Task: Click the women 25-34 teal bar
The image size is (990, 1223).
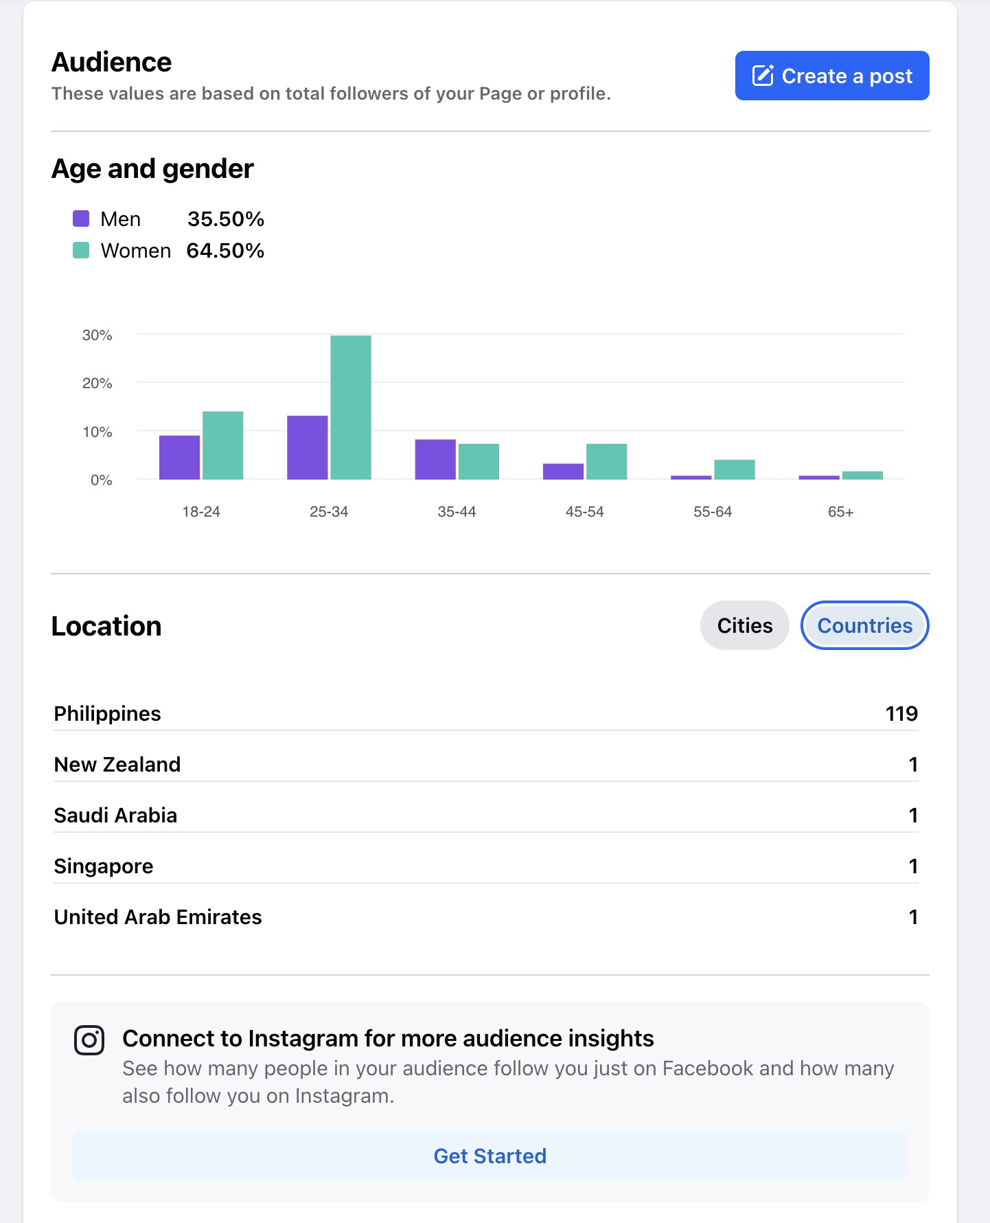Action: [351, 407]
